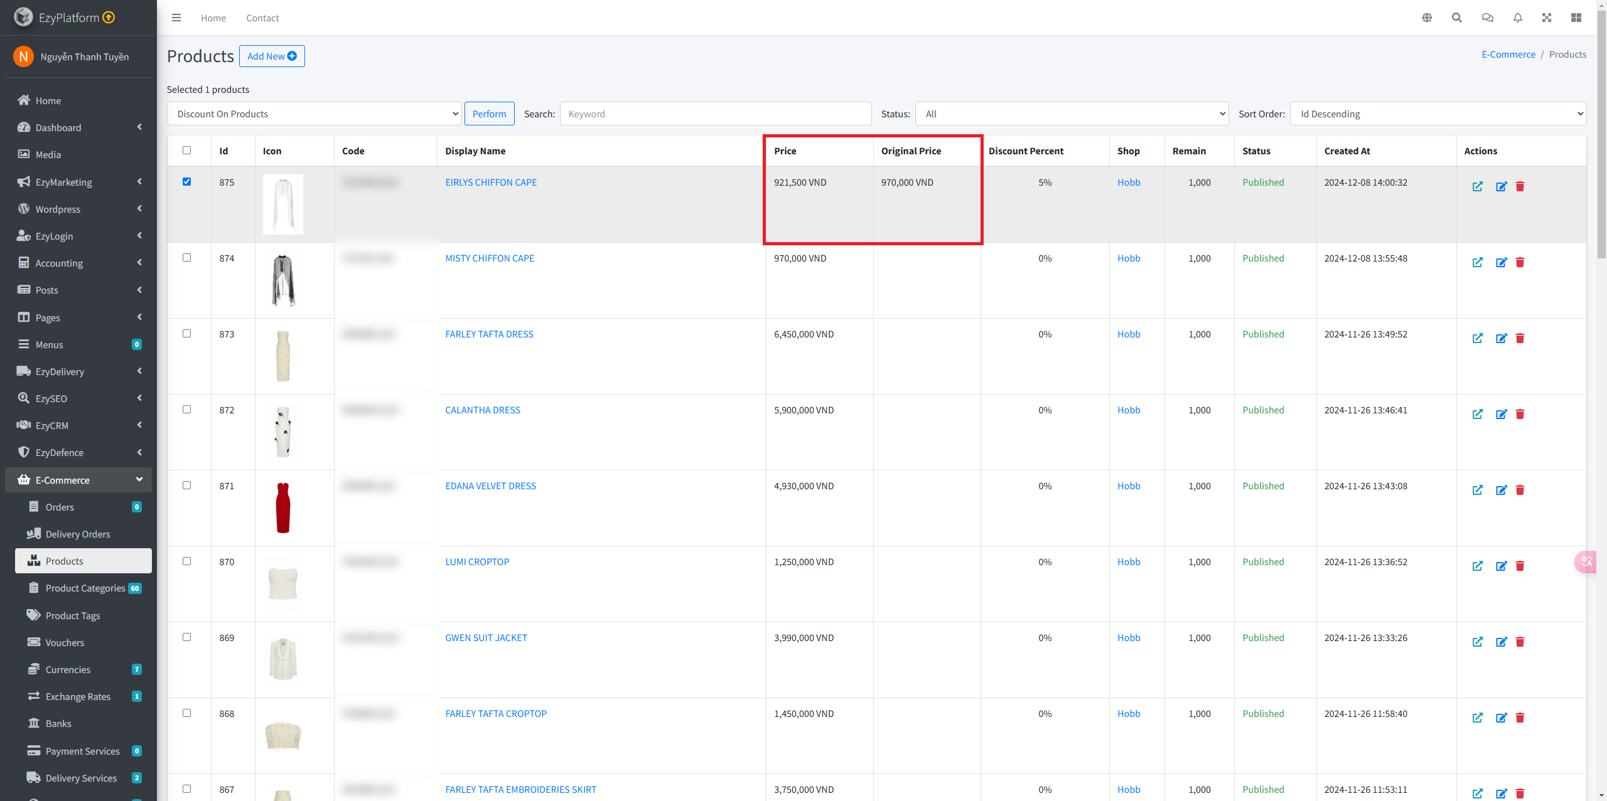Open Vouchers in the sidebar
Screen dimensions: 1607x801
(83, 642)
